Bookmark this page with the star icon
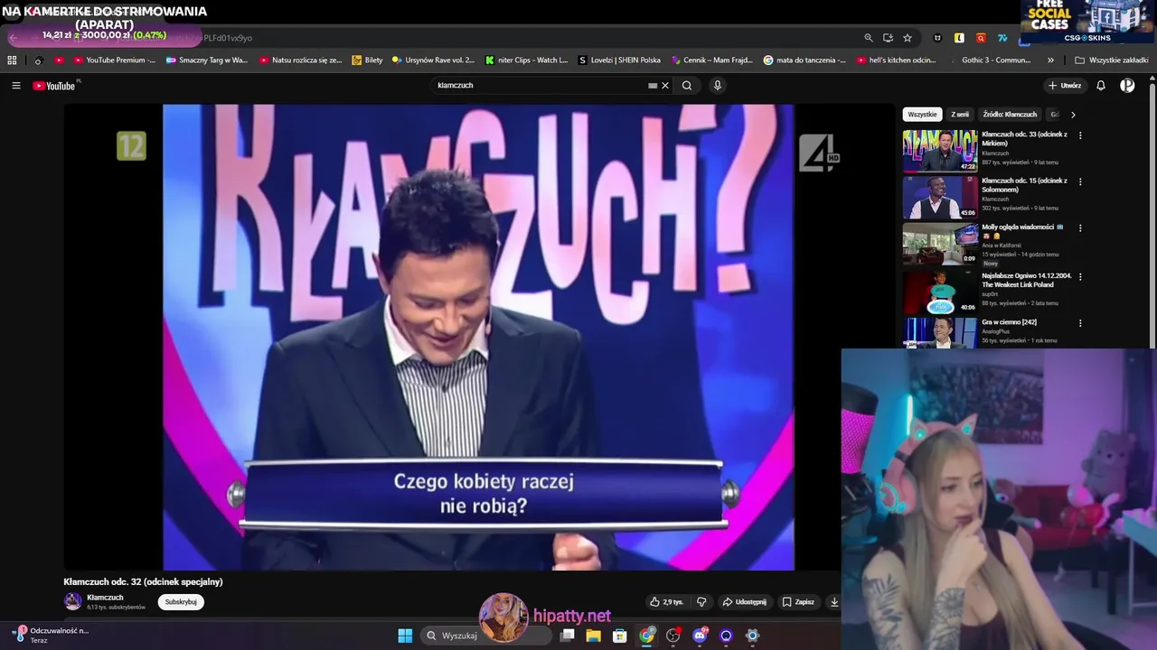 [x=908, y=38]
